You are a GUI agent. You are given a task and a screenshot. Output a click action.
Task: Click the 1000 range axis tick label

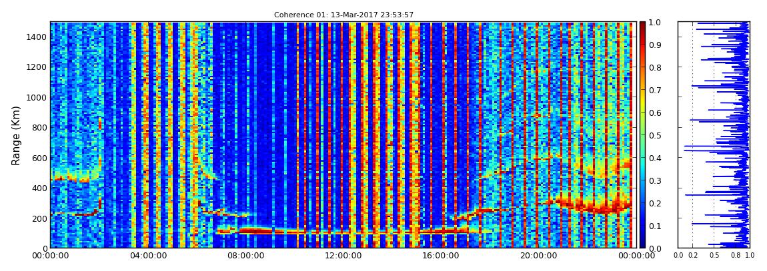coord(36,98)
